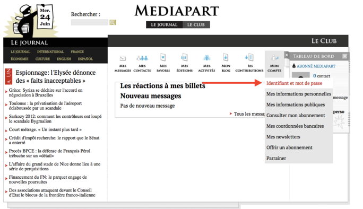The image size is (363, 209).
Task: Open the Mes Contacts people icon
Action: click(142, 58)
